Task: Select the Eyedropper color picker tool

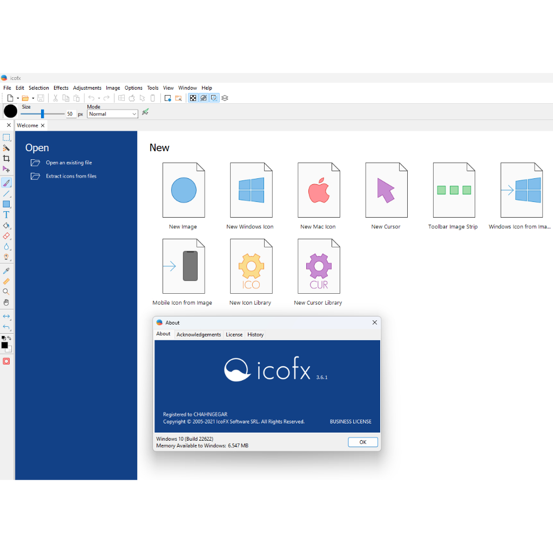Action: (x=6, y=271)
